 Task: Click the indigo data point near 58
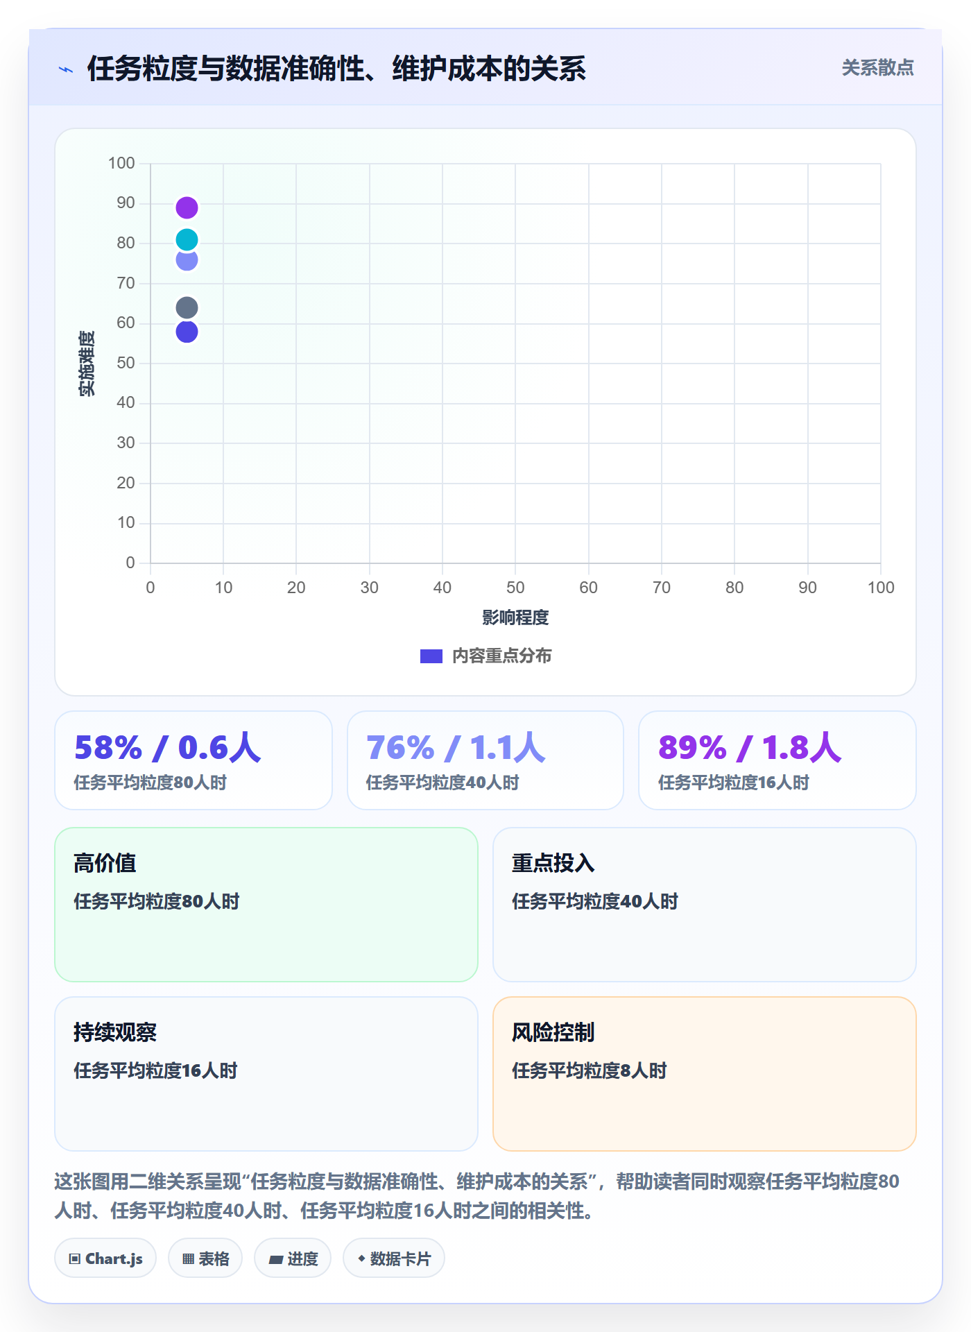coord(187,332)
